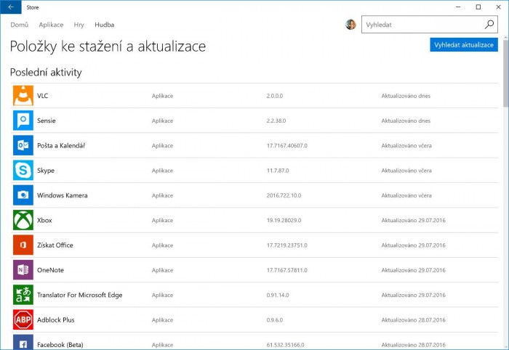
Task: Click the Získat Office icon
Action: 23,245
